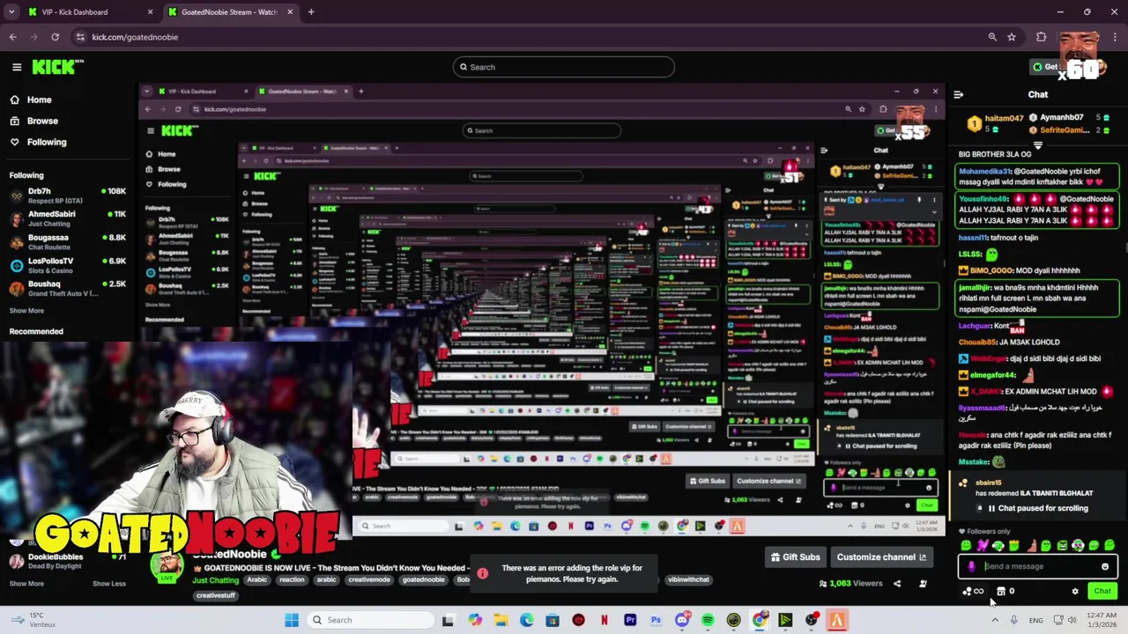This screenshot has width=1128, height=634.
Task: Click the Arabic tag
Action: click(x=257, y=580)
